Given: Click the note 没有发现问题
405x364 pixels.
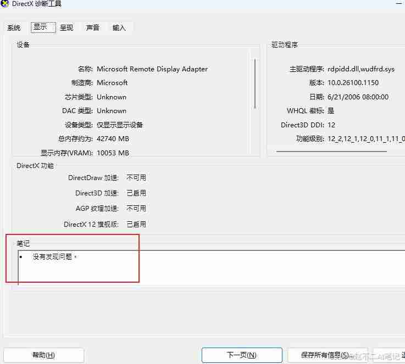Looking at the screenshot, I should (x=54, y=257).
